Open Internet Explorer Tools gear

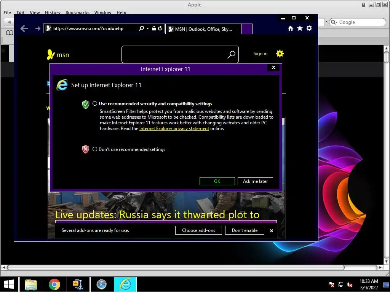pyautogui.click(x=309, y=28)
